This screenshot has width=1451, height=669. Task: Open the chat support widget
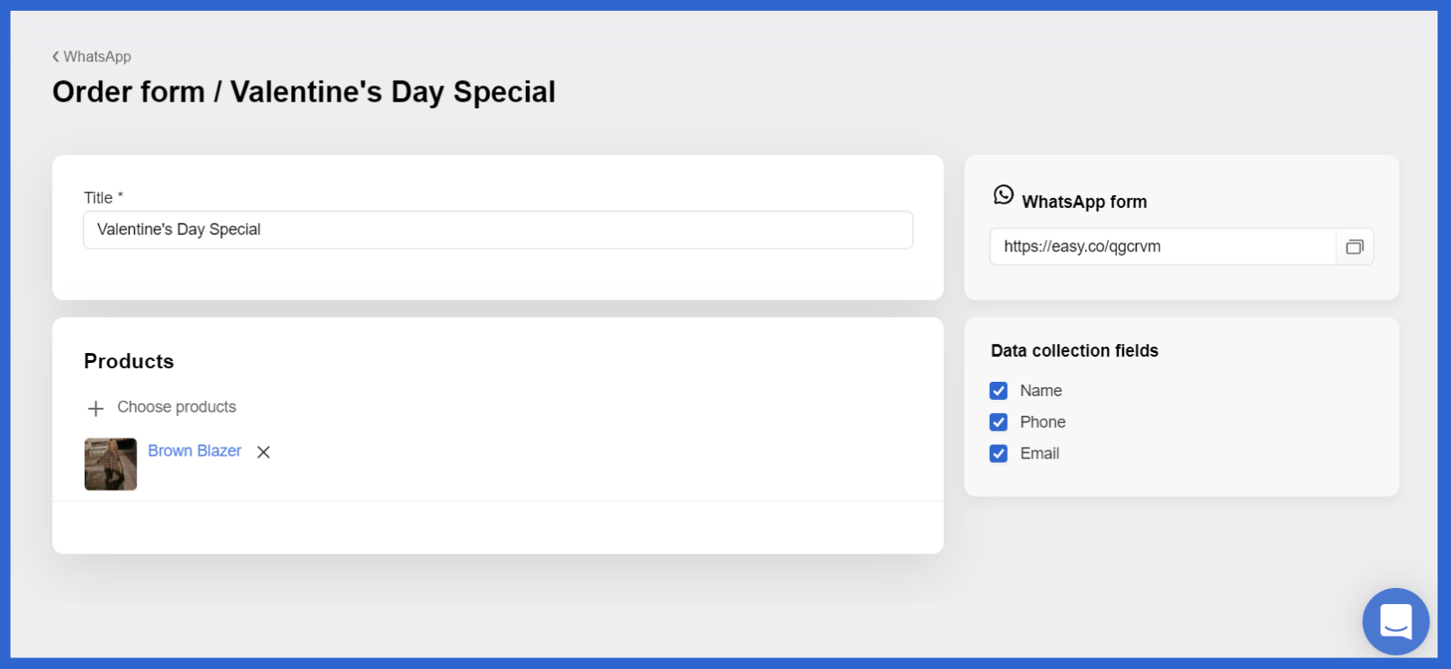coord(1395,621)
